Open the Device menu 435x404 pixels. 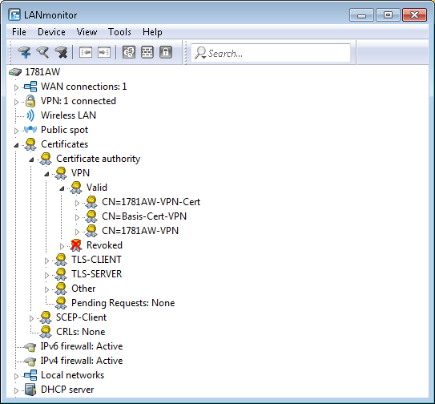click(x=51, y=32)
